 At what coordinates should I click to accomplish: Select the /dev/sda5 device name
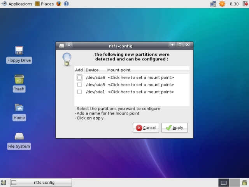point(95,85)
